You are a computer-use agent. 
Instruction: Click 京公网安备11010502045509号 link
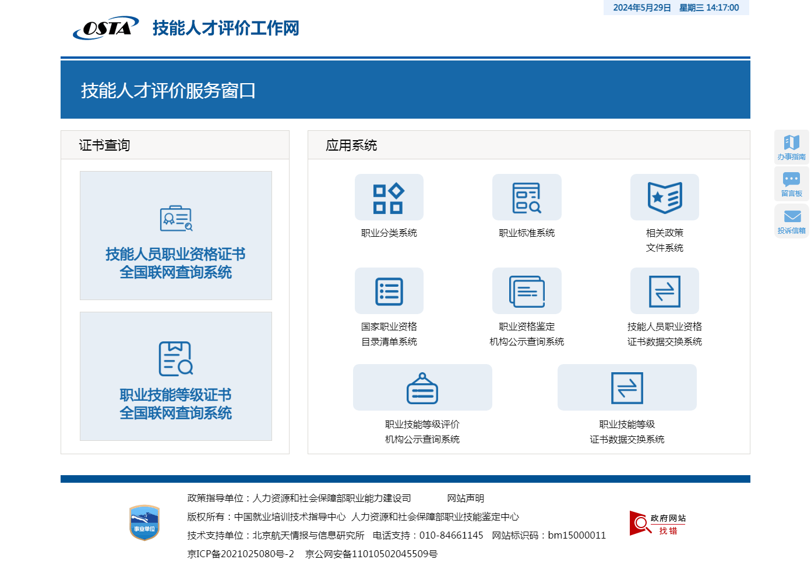click(x=371, y=554)
